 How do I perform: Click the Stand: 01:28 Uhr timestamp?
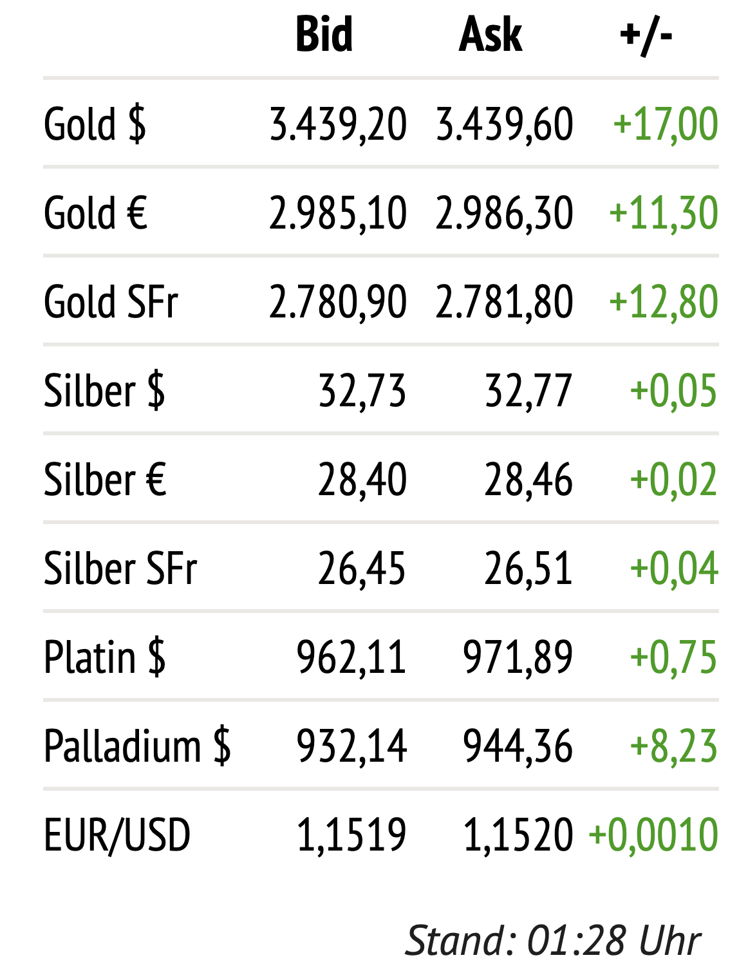[x=553, y=941]
